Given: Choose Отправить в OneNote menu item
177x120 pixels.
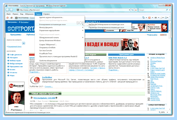Looking at the screenshot, I should [60, 47].
